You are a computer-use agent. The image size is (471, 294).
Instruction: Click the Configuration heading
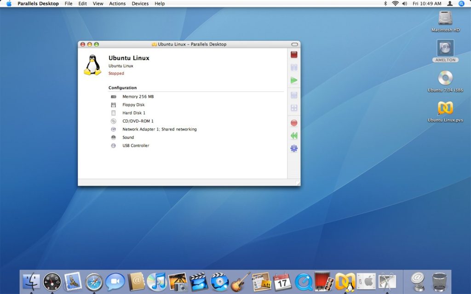(x=122, y=88)
